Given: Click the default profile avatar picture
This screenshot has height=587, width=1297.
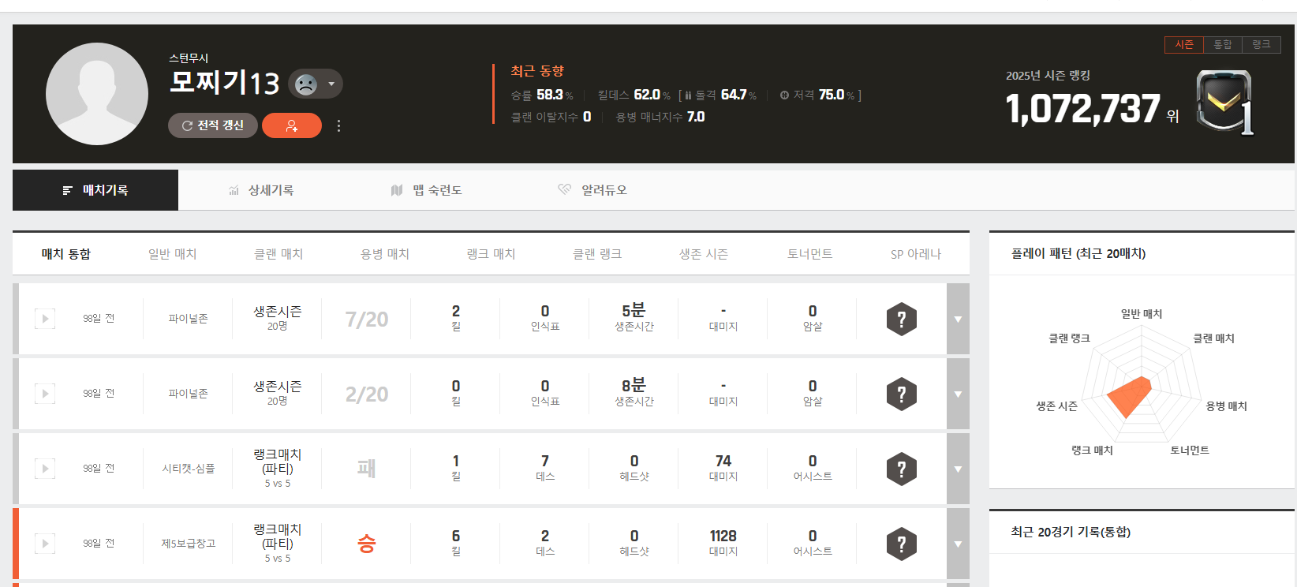Looking at the screenshot, I should pos(97,94).
